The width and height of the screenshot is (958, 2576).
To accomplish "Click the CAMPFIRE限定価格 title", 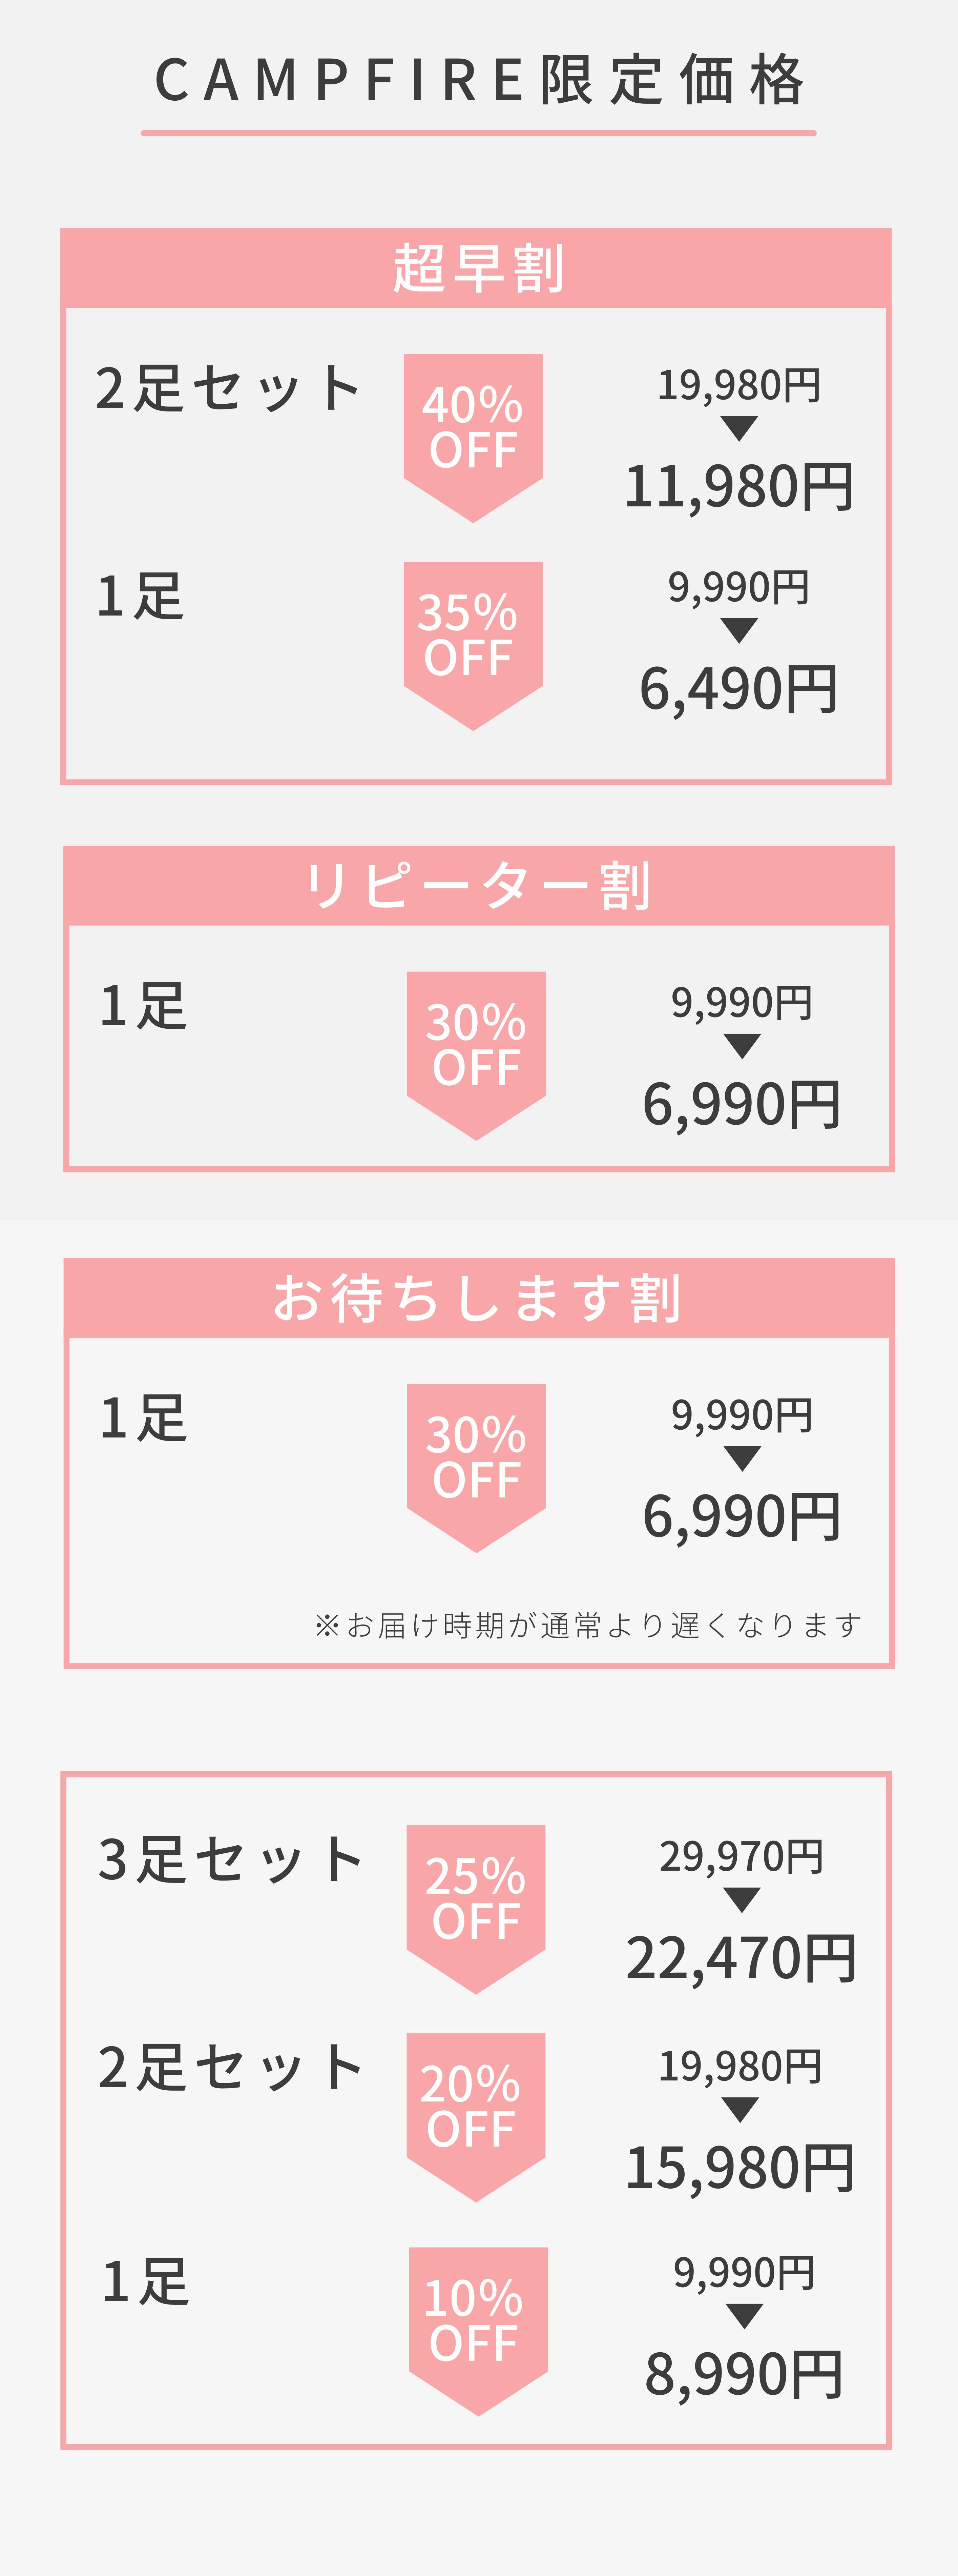I will 479,80.
